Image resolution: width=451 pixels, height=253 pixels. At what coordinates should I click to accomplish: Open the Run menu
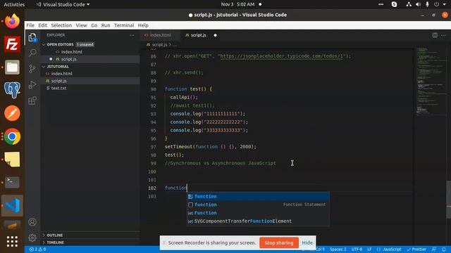106,25
